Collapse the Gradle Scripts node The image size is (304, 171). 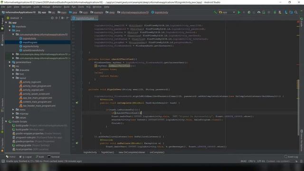pos(6,122)
